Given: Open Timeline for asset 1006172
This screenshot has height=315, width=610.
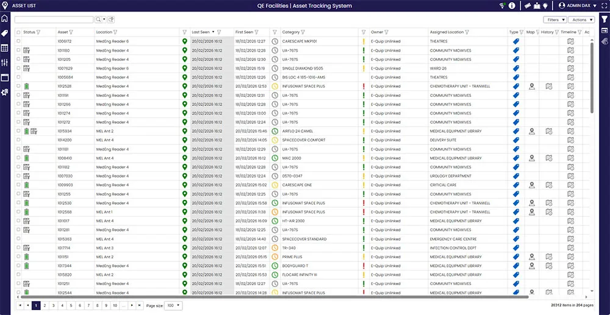Looking at the screenshot, I should click(571, 41).
